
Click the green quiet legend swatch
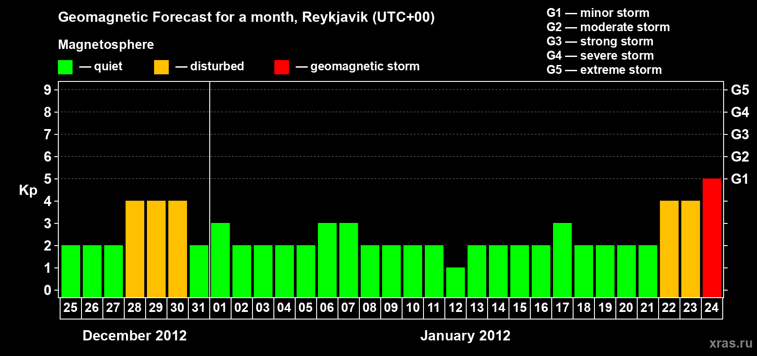tap(65, 67)
